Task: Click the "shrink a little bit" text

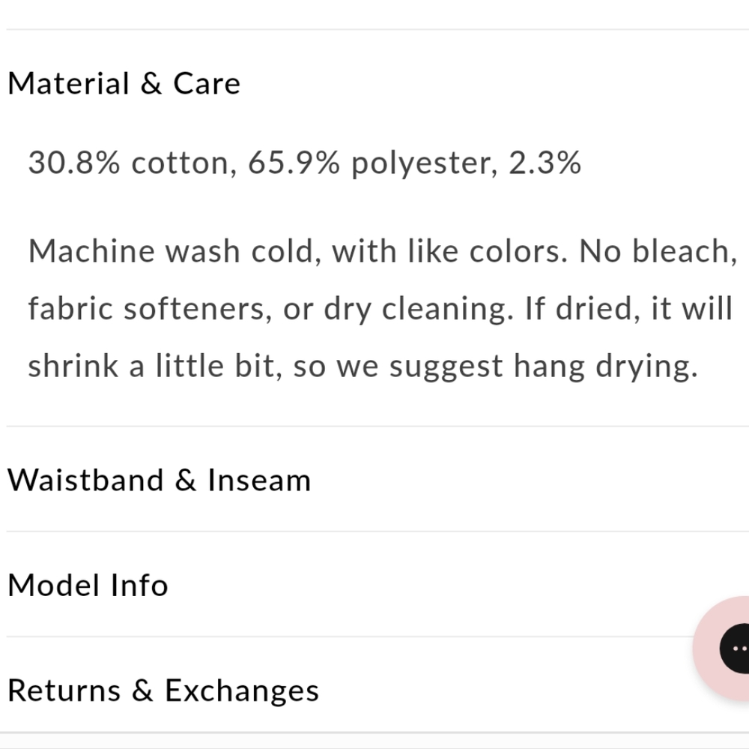Action: (150, 366)
